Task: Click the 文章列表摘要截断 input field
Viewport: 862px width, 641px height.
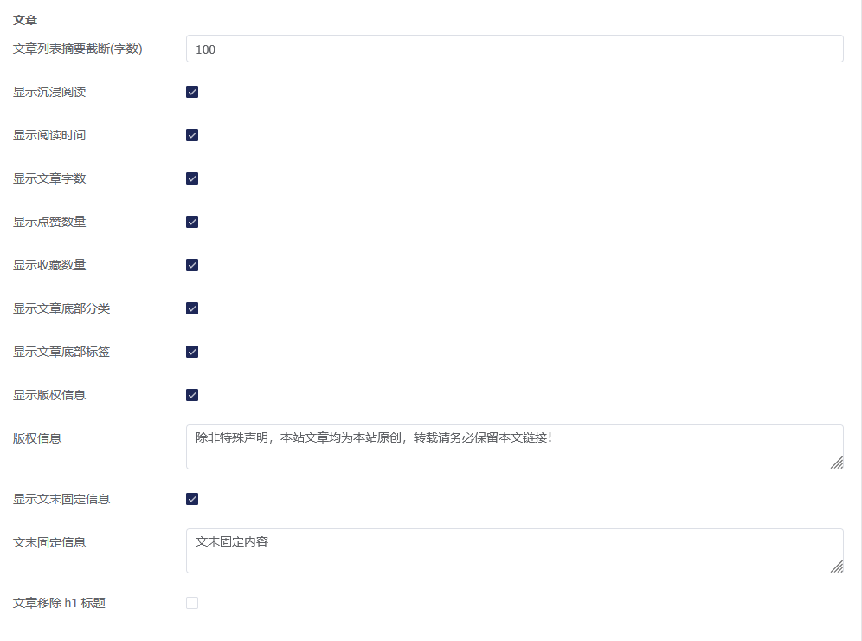Action: (515, 49)
